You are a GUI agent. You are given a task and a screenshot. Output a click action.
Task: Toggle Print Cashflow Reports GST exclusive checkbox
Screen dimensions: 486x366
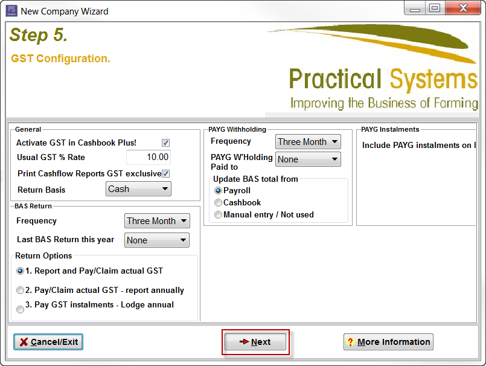pyautogui.click(x=165, y=174)
